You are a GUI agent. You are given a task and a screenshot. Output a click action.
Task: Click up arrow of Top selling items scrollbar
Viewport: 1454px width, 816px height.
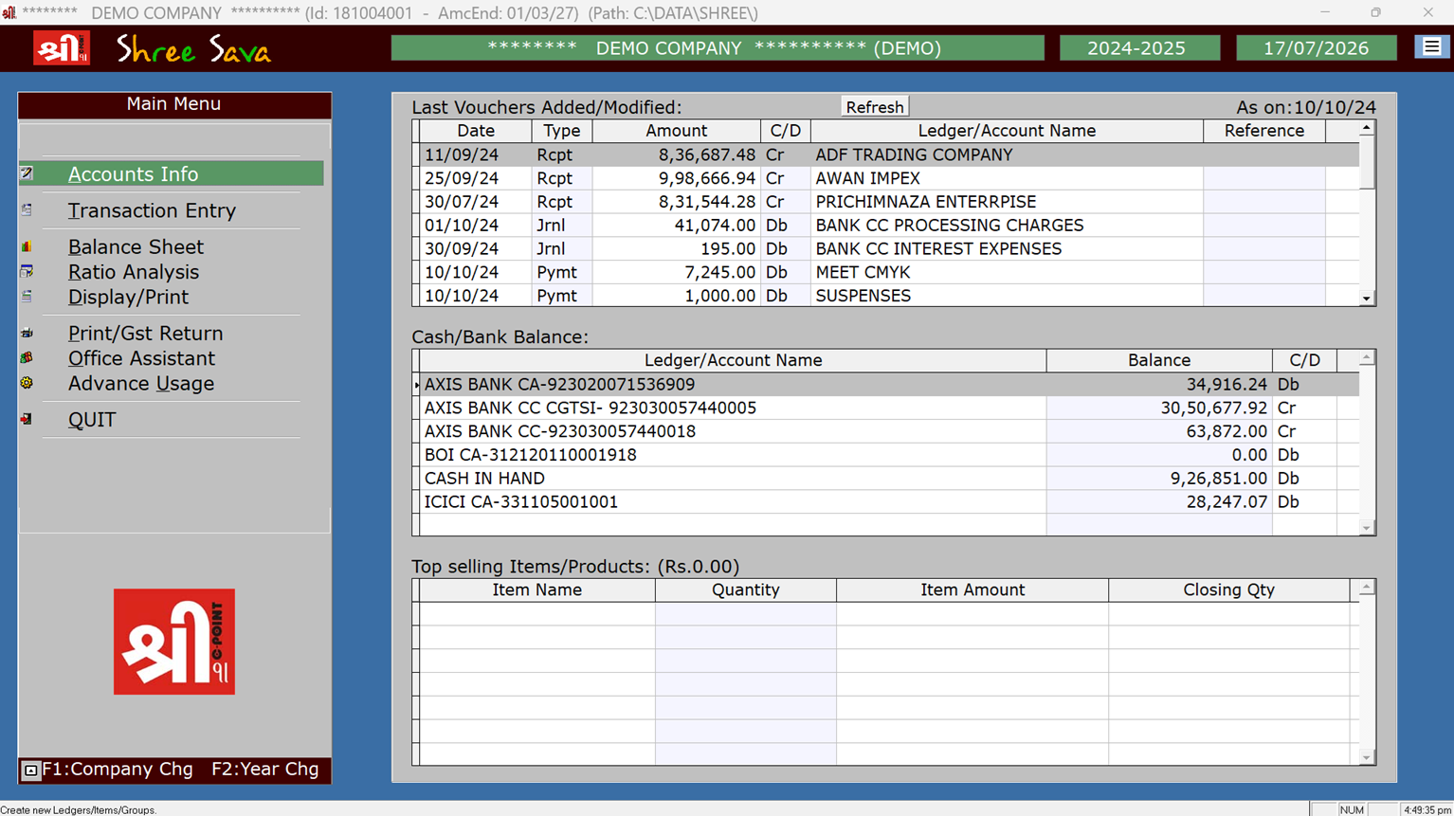1366,588
